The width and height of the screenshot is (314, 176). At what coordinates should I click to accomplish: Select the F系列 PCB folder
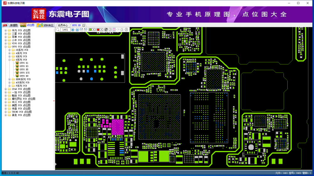(21, 86)
